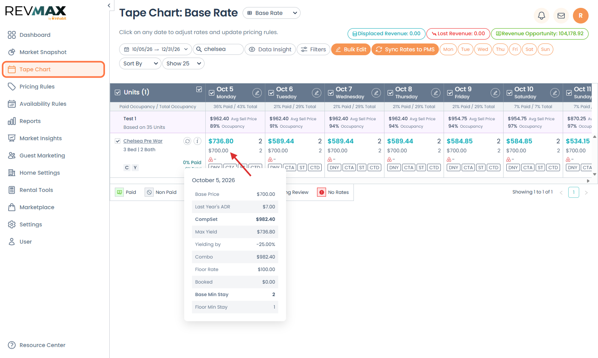Click the edit pencil for Oct 6
Viewport: 598px width, 358px height.
click(317, 93)
